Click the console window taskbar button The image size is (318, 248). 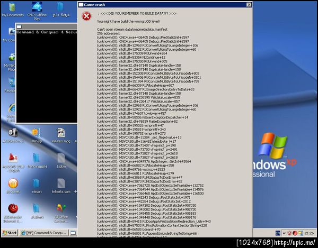coord(73,233)
